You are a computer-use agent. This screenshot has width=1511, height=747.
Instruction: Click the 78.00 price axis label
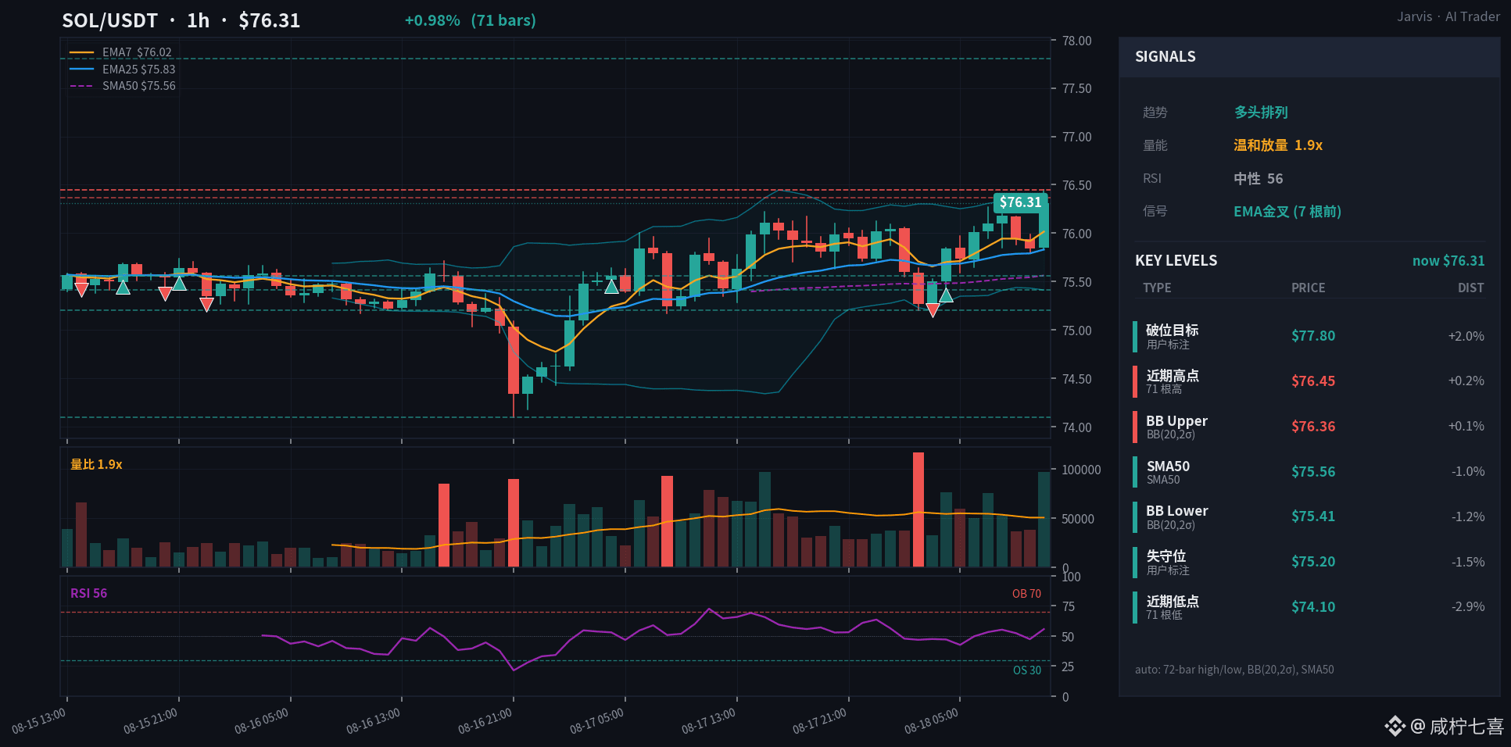1077,41
